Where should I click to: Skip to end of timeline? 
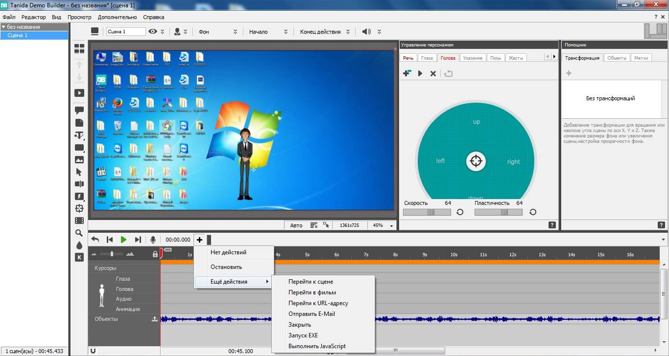click(x=138, y=240)
